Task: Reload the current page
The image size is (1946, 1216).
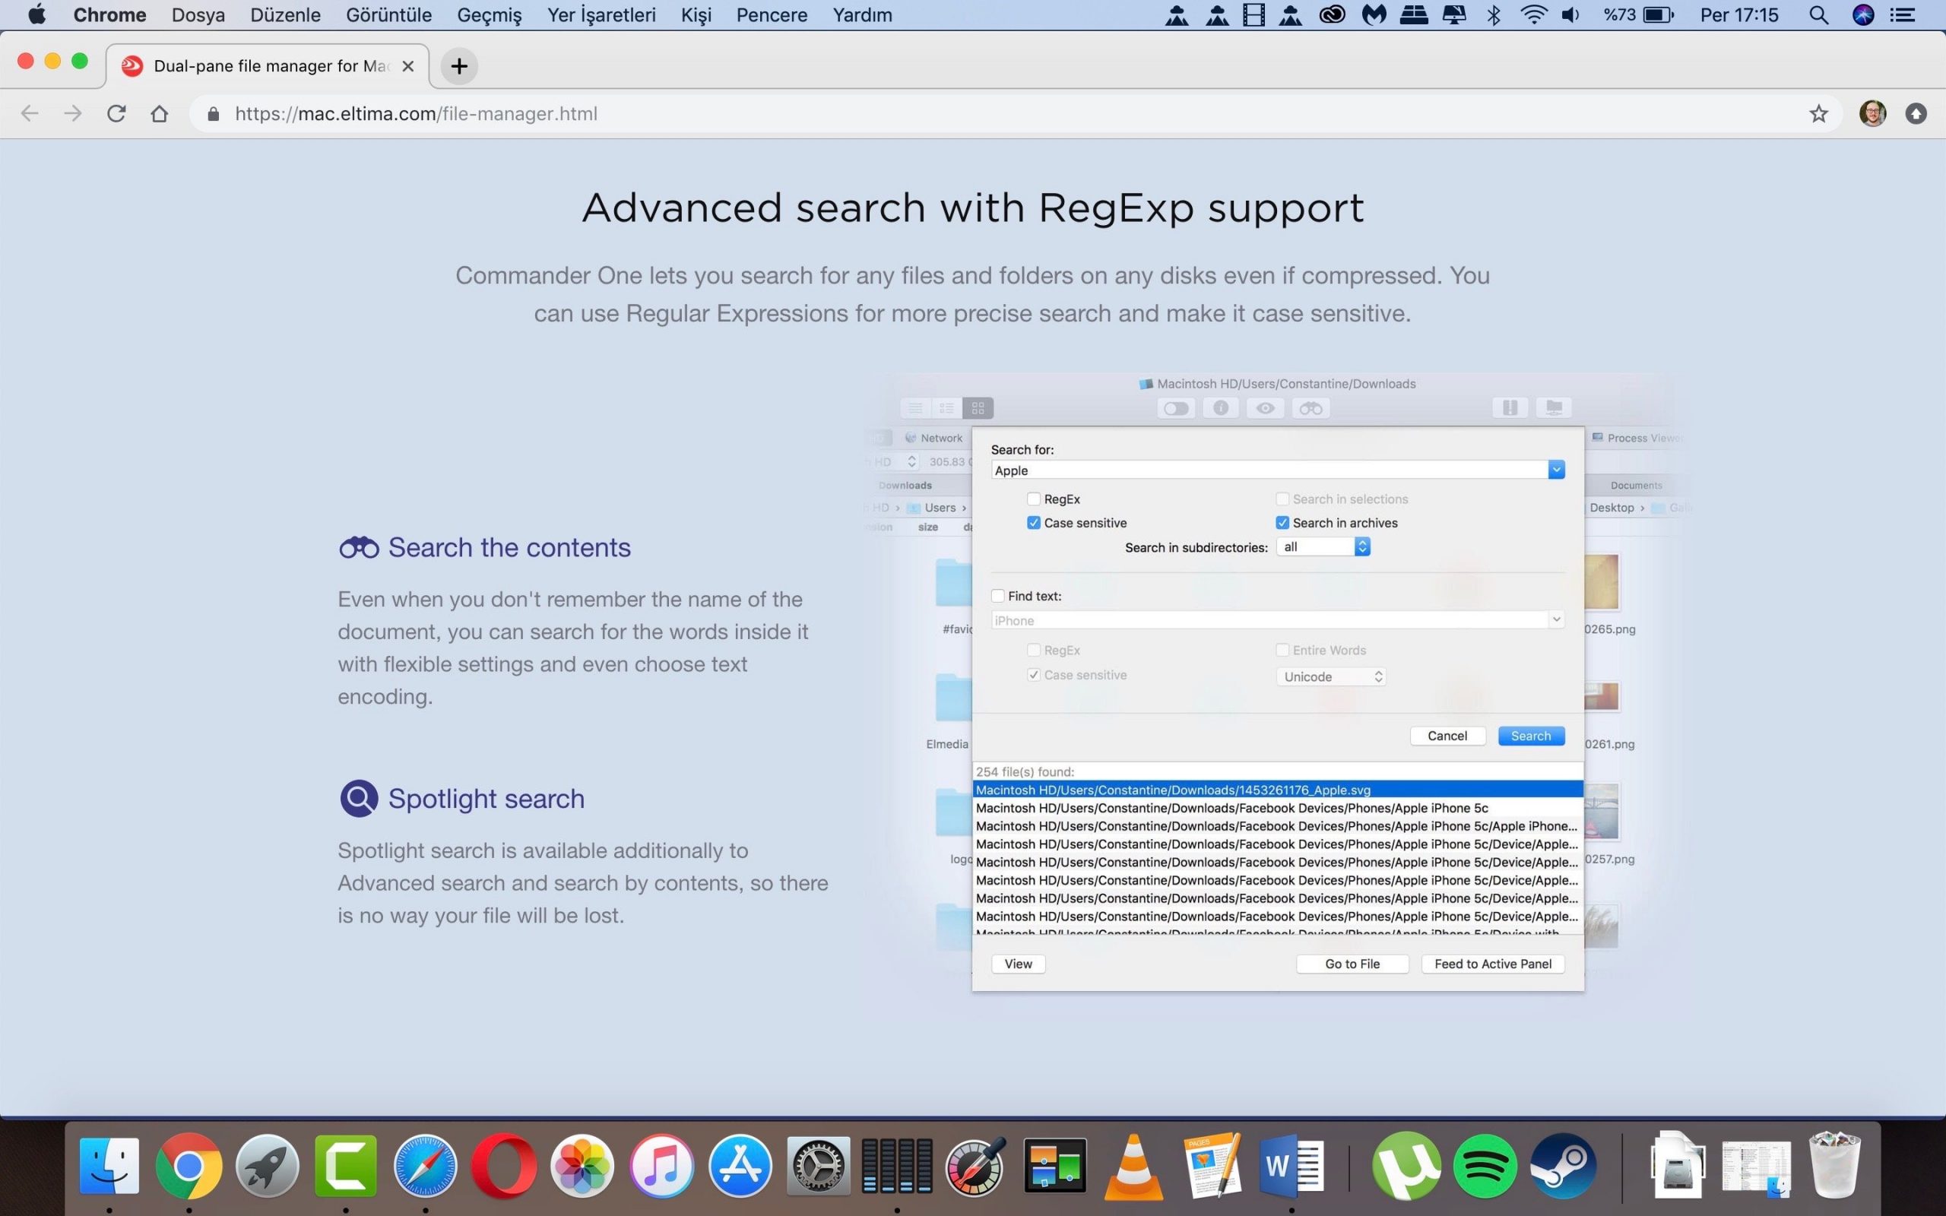Action: click(116, 113)
